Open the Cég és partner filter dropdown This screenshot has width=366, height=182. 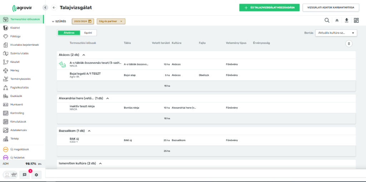coord(111,21)
